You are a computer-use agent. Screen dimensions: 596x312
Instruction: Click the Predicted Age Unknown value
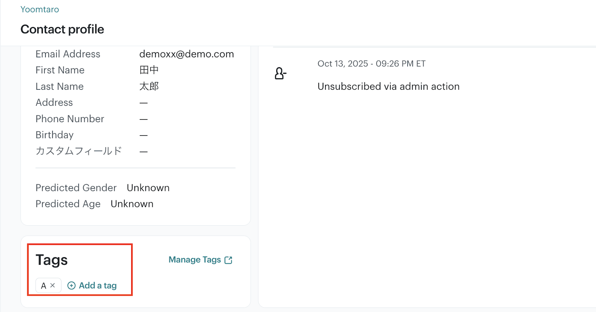point(132,204)
